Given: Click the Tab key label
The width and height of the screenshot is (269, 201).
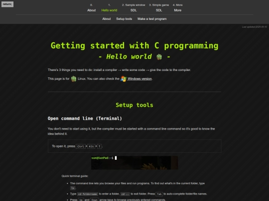Looking at the screenshot, I should pyautogui.click(x=159, y=194).
